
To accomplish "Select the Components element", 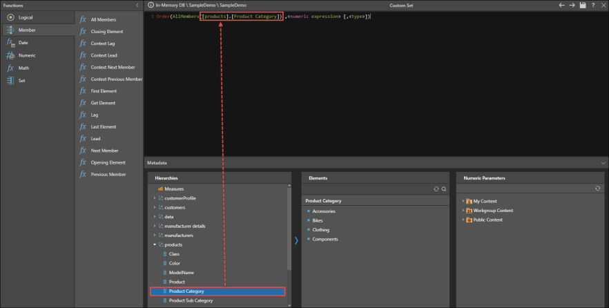I will coord(325,239).
